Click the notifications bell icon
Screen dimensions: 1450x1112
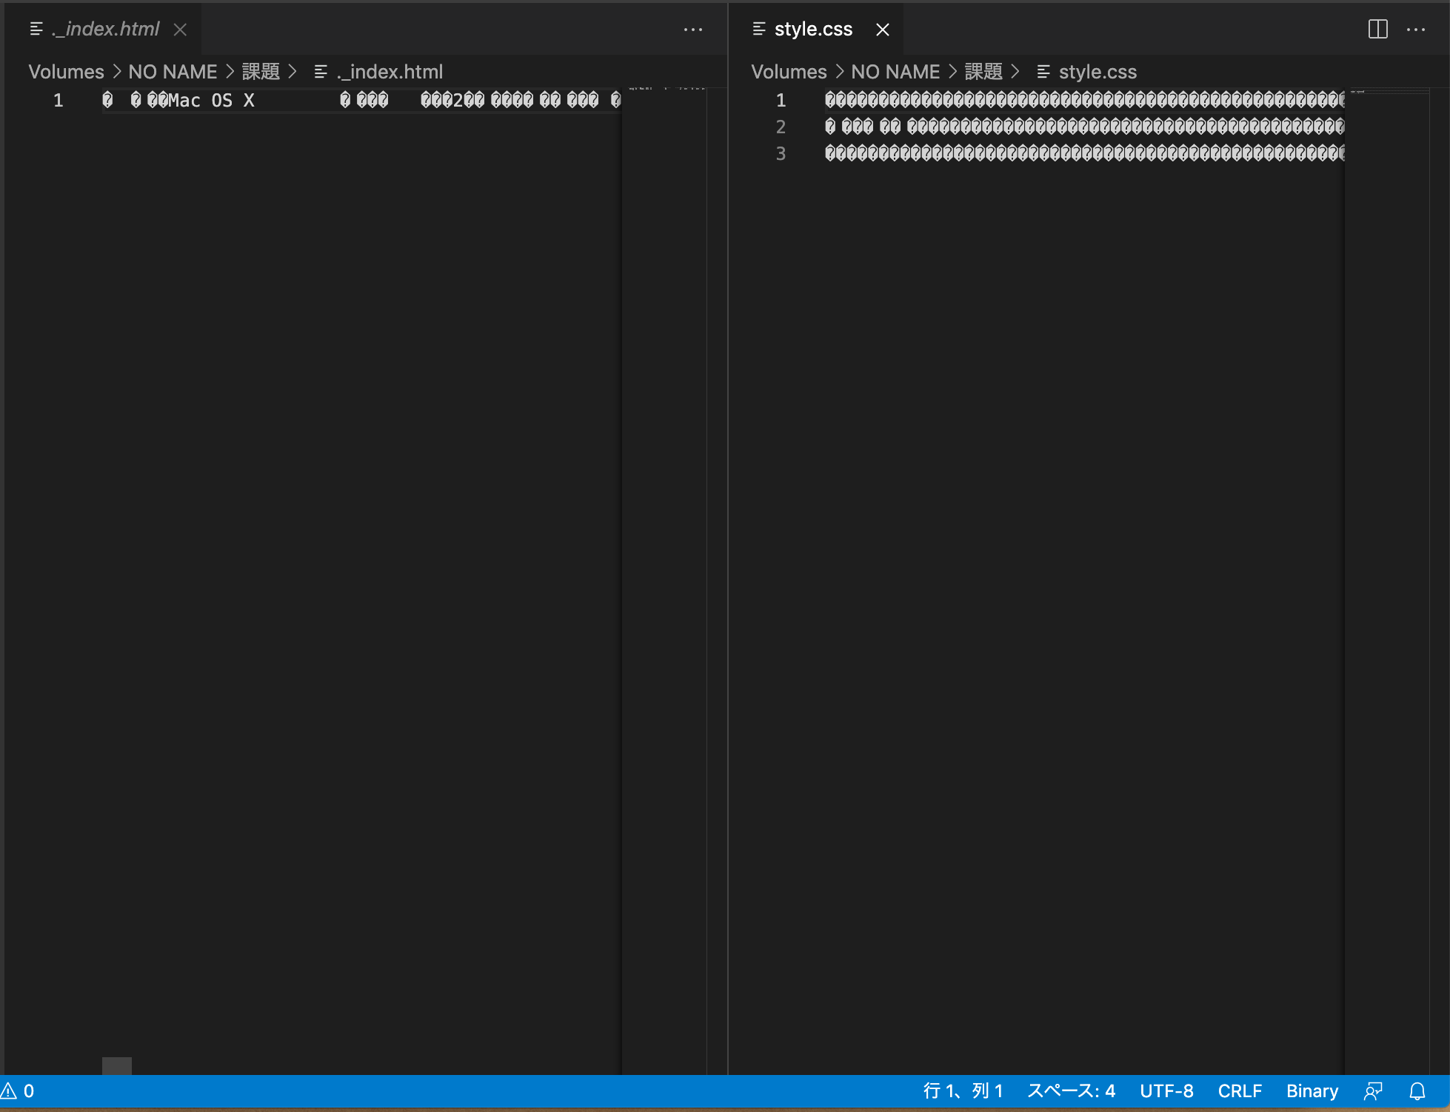pyautogui.click(x=1417, y=1091)
